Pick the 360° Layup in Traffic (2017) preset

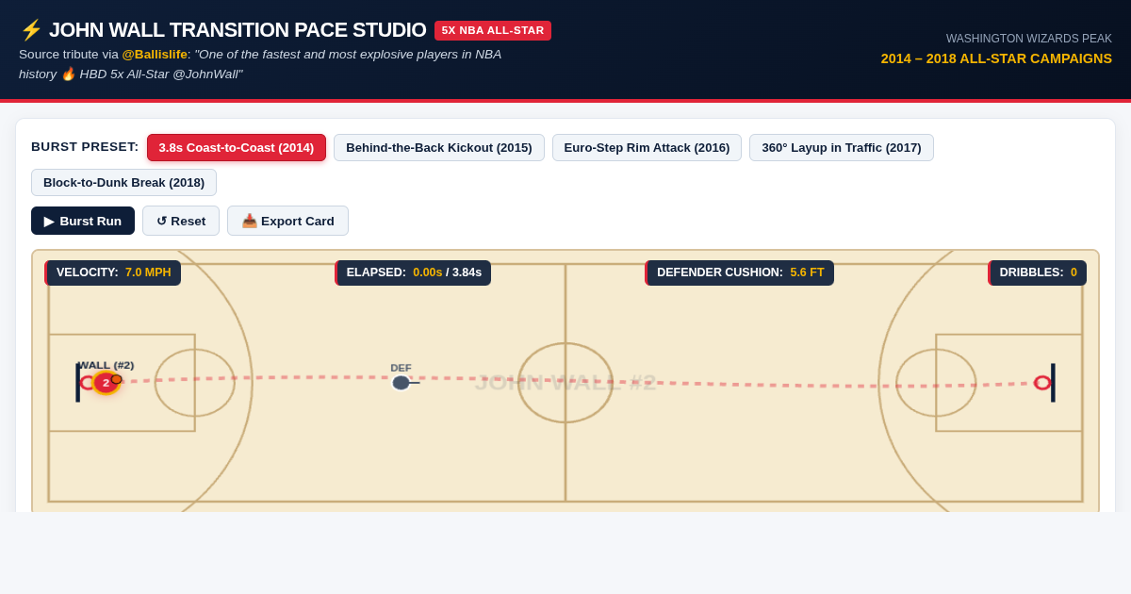[x=842, y=148]
